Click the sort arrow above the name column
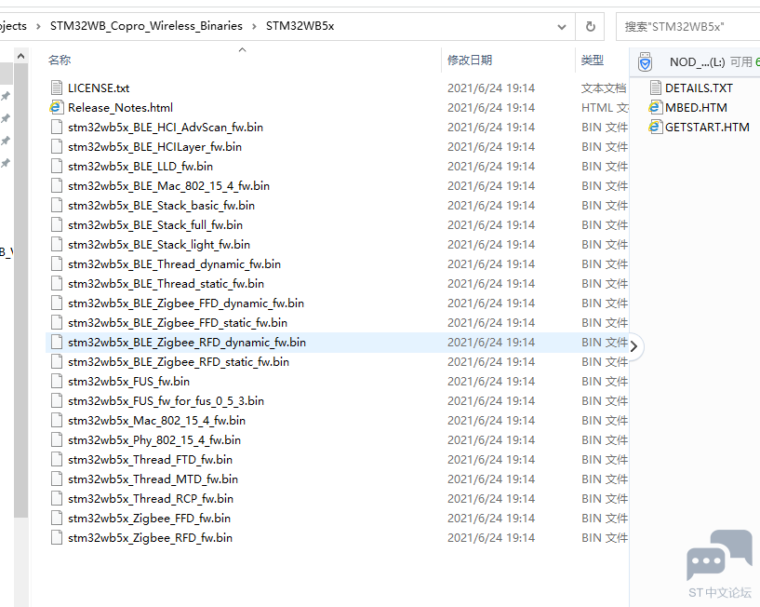760x607 pixels. click(x=243, y=49)
